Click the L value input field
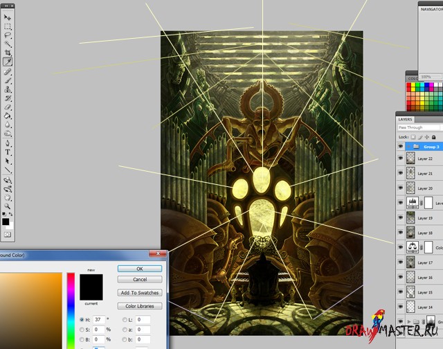This screenshot has width=443, height=349. tap(143, 320)
